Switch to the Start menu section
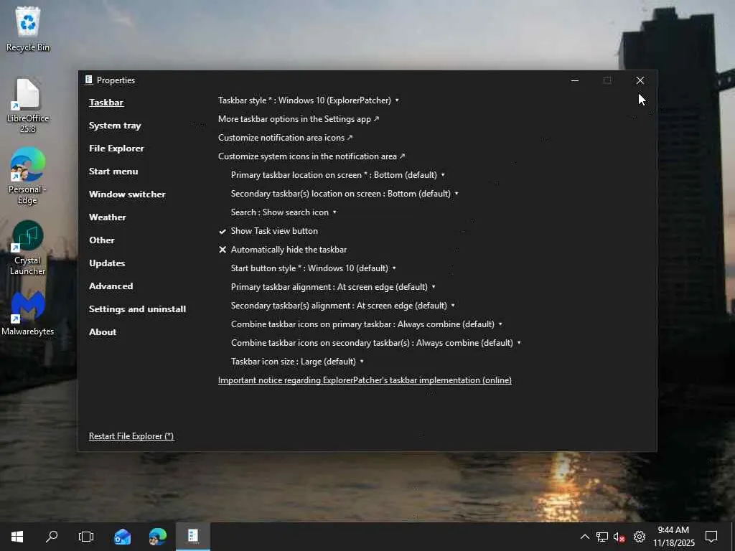The height and width of the screenshot is (551, 735). tap(113, 171)
